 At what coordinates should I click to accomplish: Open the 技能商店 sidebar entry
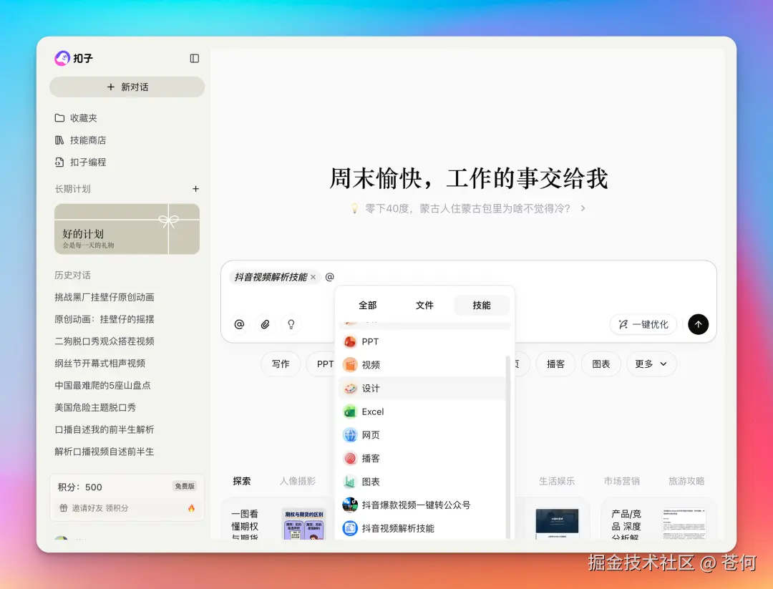90,140
